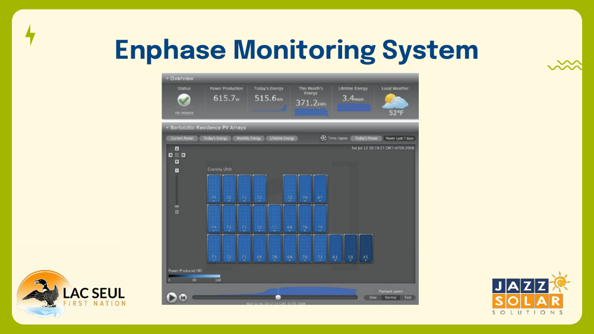This screenshot has width=594, height=334.
Task: Click the Time-lapse film reel icon
Action: [x=323, y=138]
